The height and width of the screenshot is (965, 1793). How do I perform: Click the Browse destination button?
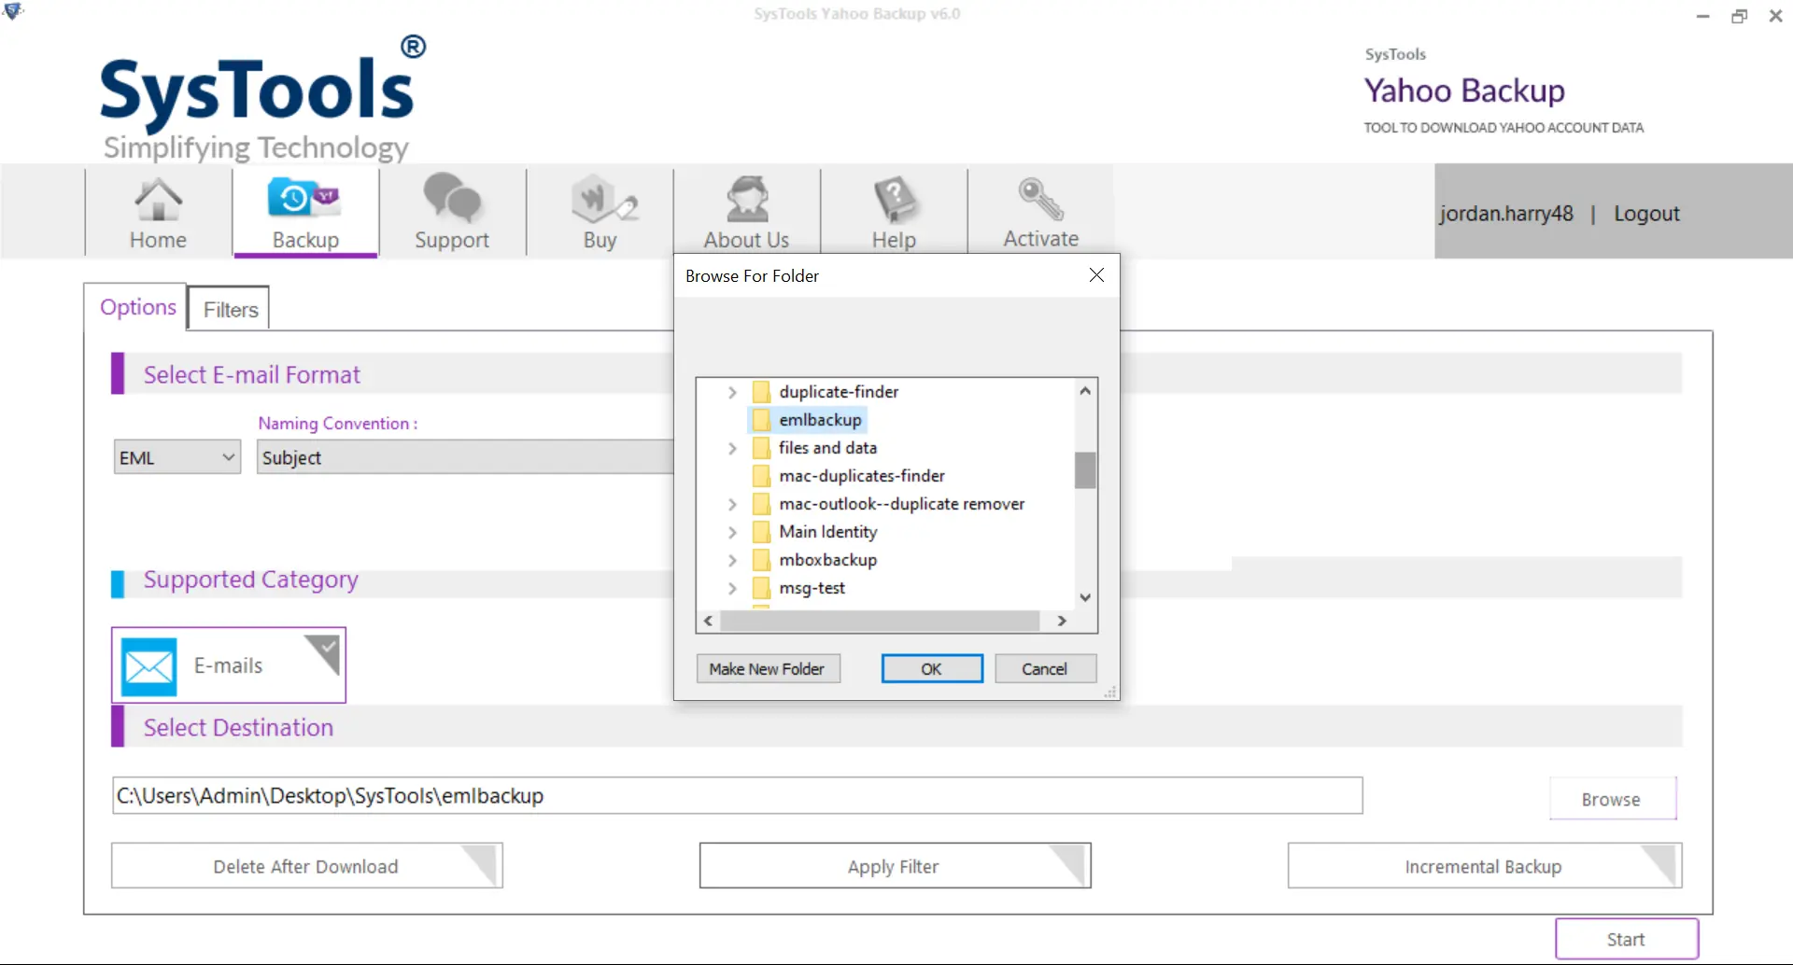pos(1612,799)
